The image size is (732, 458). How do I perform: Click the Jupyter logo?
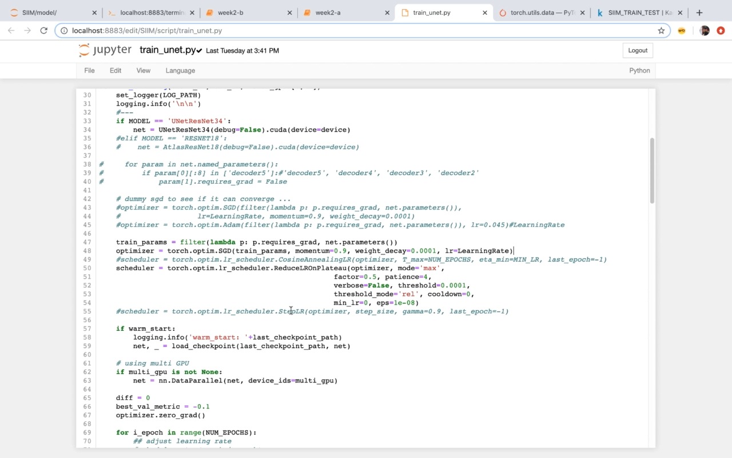105,50
